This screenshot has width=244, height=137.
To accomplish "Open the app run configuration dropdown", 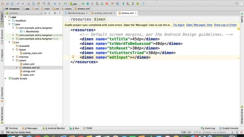I will [x=74, y=3].
